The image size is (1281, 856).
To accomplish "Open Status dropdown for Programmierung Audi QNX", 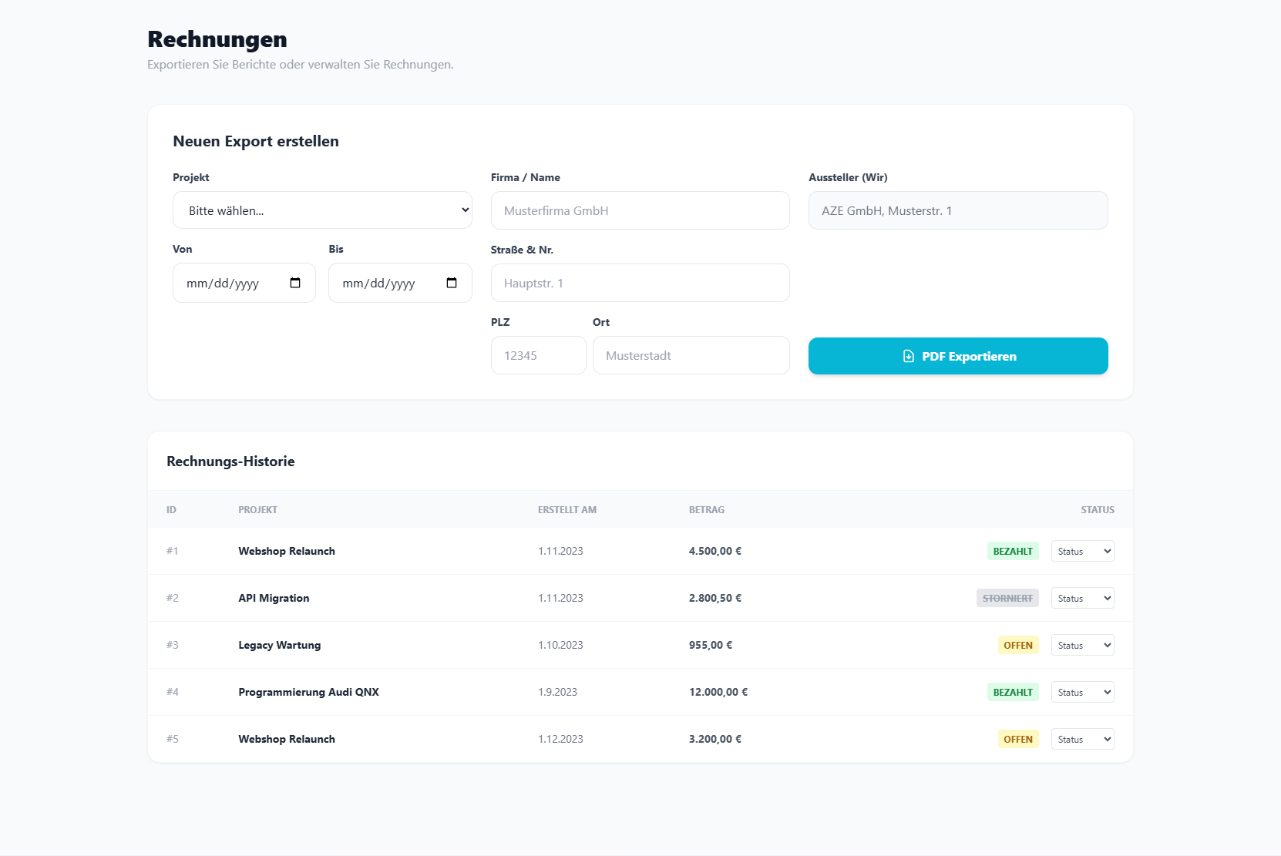I will (x=1082, y=692).
